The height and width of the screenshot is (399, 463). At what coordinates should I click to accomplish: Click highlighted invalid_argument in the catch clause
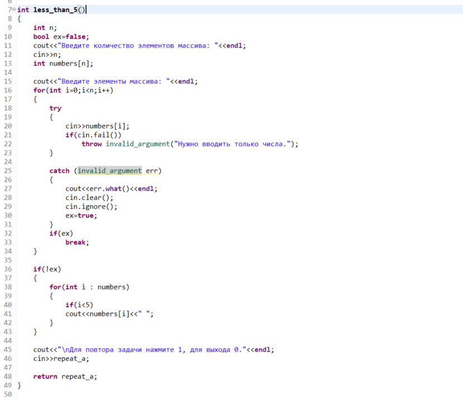click(109, 171)
